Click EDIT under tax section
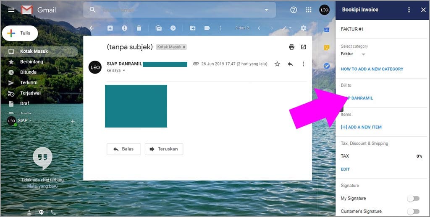The height and width of the screenshot is (217, 430). pos(345,169)
